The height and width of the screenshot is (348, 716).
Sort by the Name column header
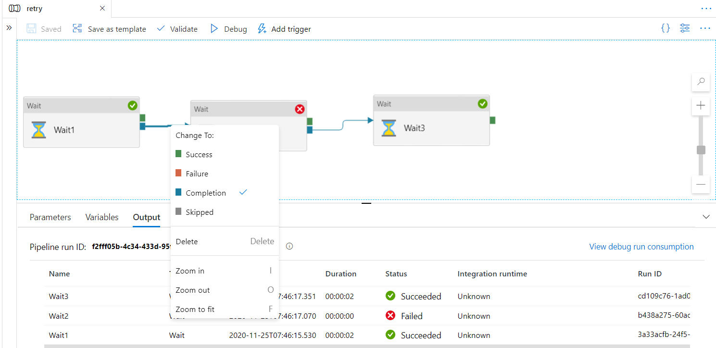pos(60,273)
